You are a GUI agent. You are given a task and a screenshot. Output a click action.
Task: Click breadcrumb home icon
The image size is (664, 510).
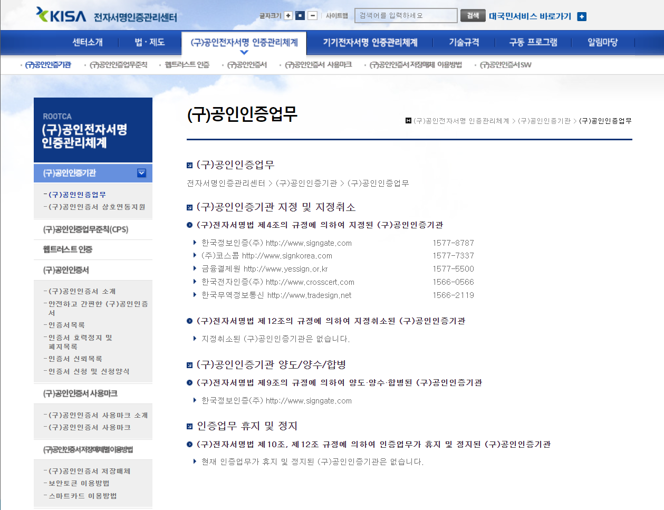tap(408, 121)
